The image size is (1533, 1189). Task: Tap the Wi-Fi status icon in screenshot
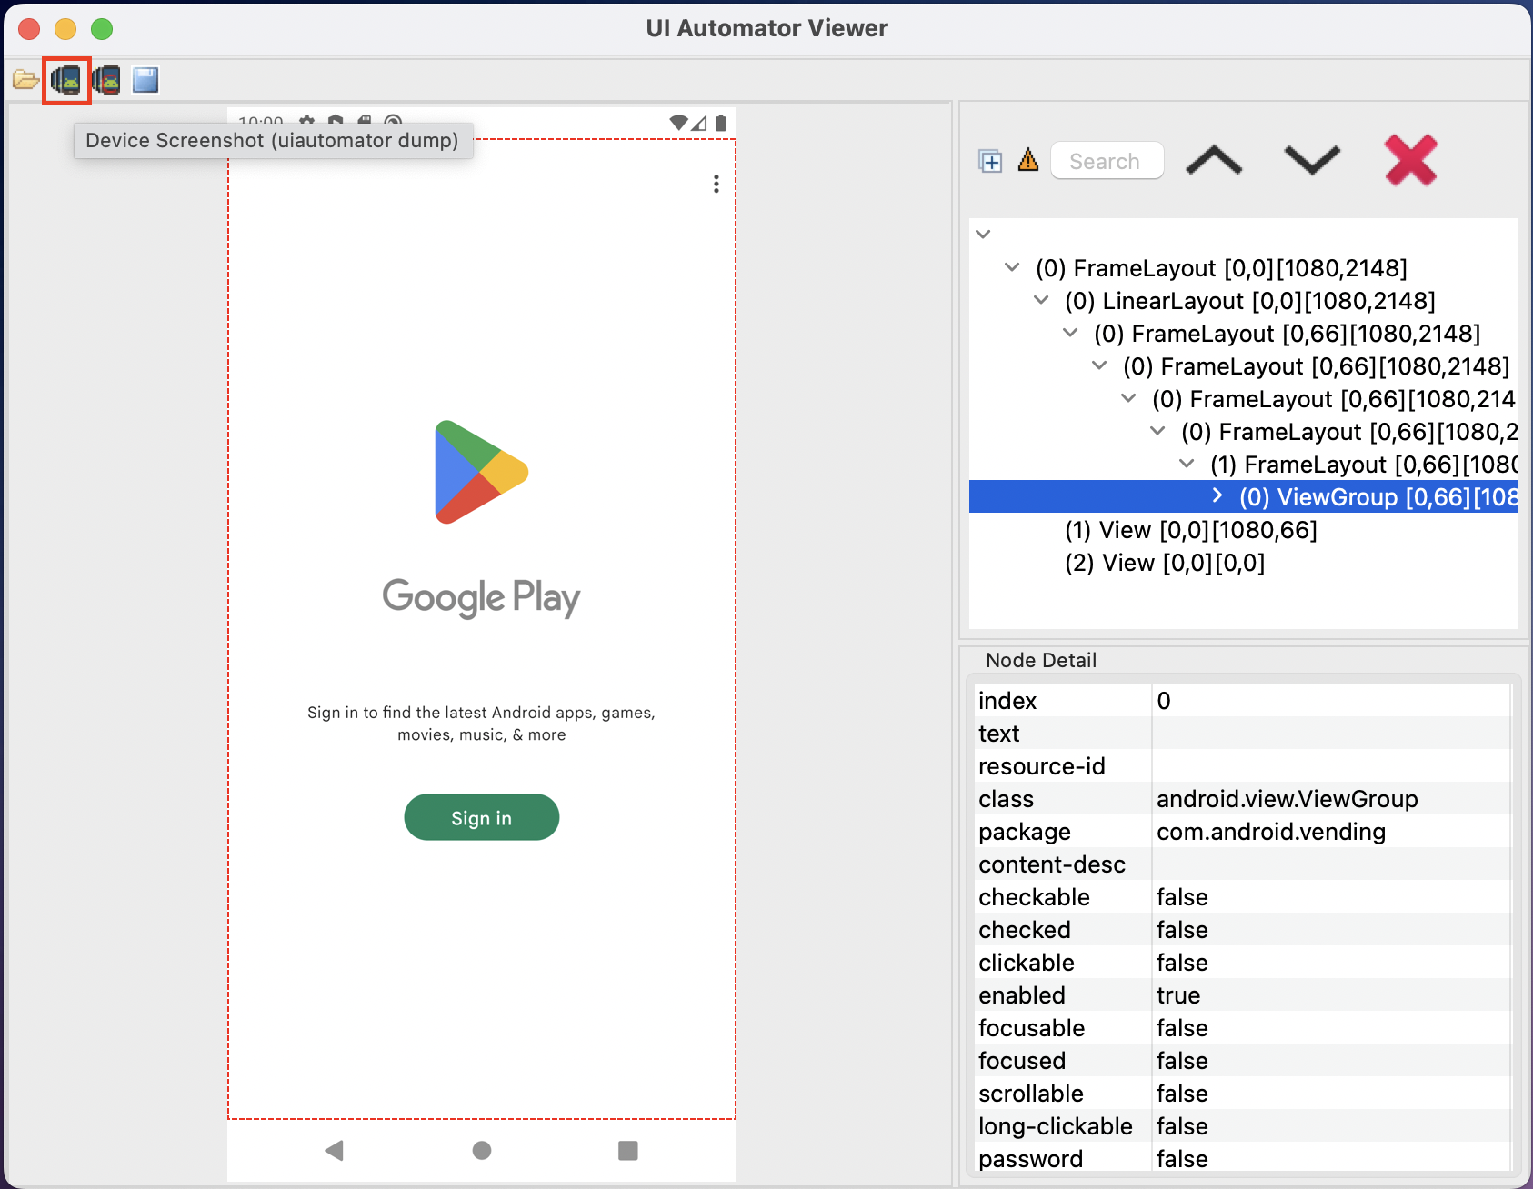pyautogui.click(x=678, y=122)
